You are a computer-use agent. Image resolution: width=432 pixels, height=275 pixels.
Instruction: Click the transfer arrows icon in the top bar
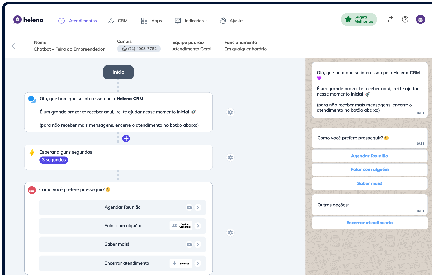click(390, 19)
